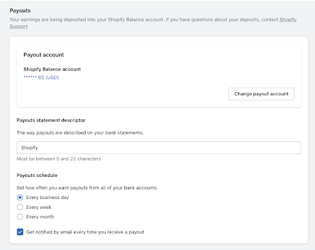Click the Payout account card heading
The image size is (315, 250).
(x=44, y=55)
